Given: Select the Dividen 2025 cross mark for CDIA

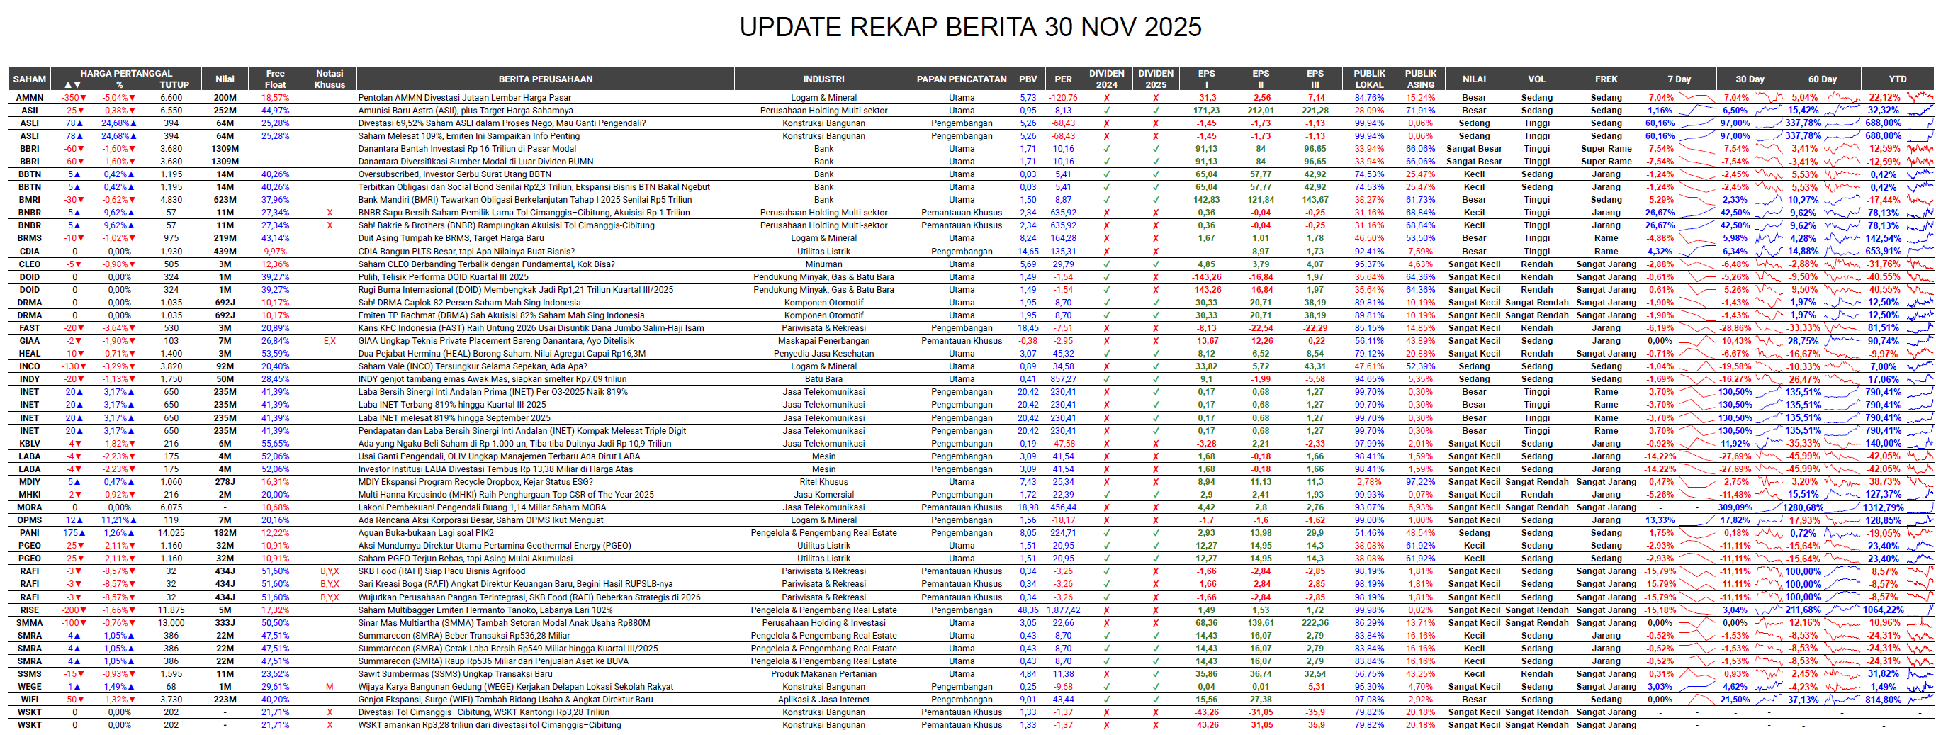Looking at the screenshot, I should (1156, 252).
